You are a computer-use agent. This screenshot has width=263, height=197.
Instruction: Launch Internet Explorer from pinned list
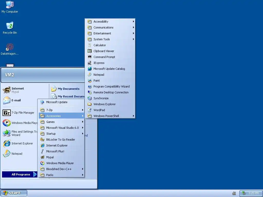(18, 143)
